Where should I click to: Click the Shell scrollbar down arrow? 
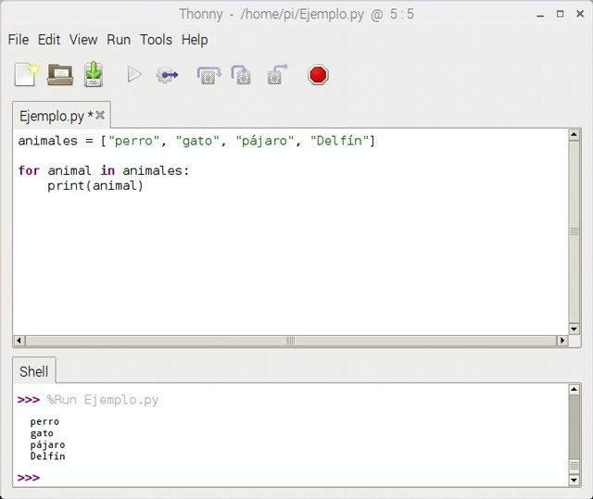tap(574, 480)
